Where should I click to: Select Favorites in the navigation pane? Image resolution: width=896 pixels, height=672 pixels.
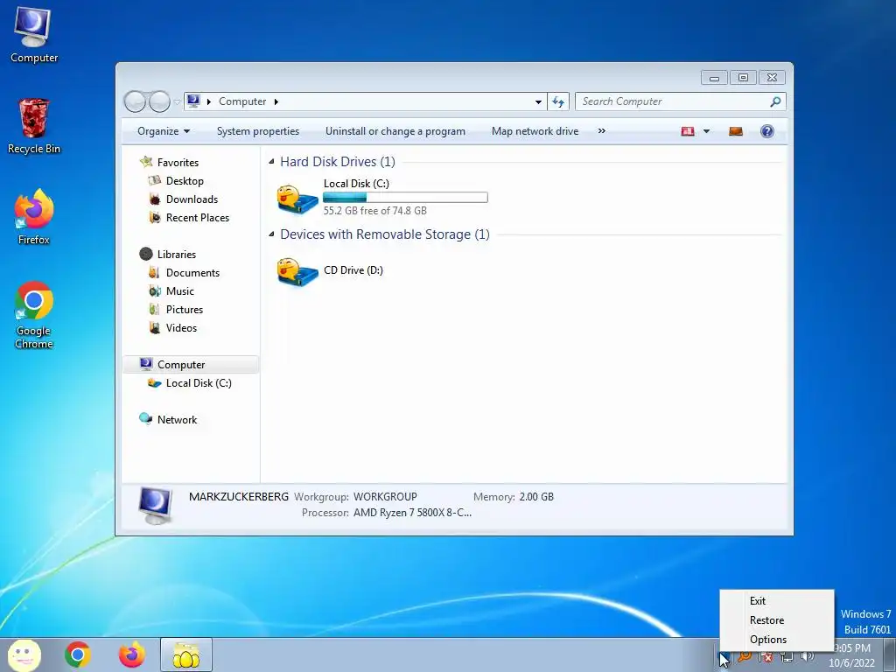click(178, 163)
